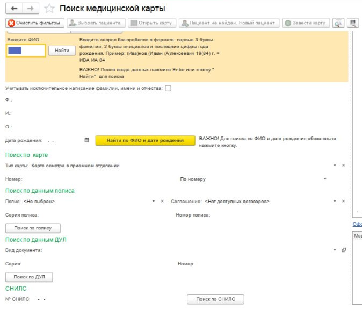The width and height of the screenshot is (362, 309).
Task: Click the barcode scanner icon in toolbar
Action: point(353,23)
